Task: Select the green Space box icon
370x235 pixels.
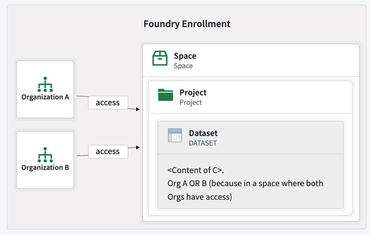Action: click(160, 58)
